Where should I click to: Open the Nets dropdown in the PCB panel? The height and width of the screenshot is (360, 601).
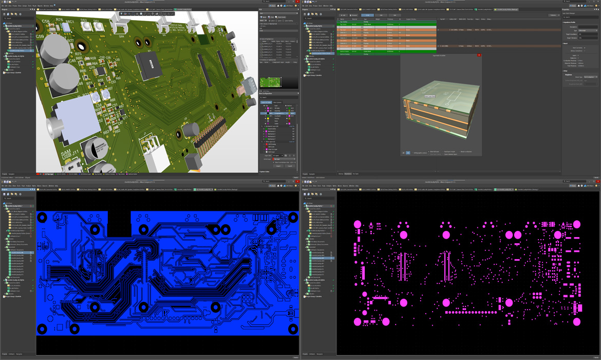[278, 13]
